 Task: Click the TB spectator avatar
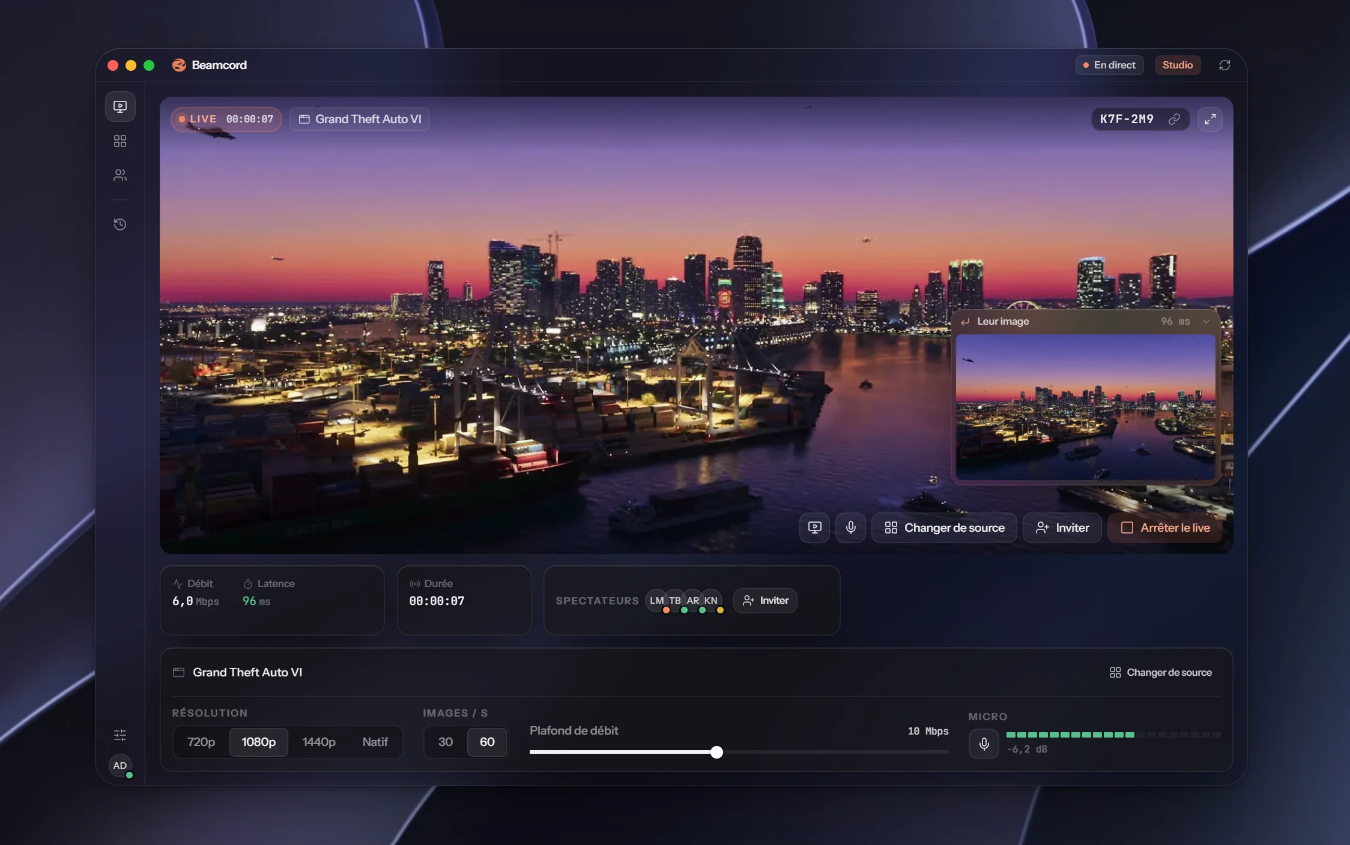(674, 601)
